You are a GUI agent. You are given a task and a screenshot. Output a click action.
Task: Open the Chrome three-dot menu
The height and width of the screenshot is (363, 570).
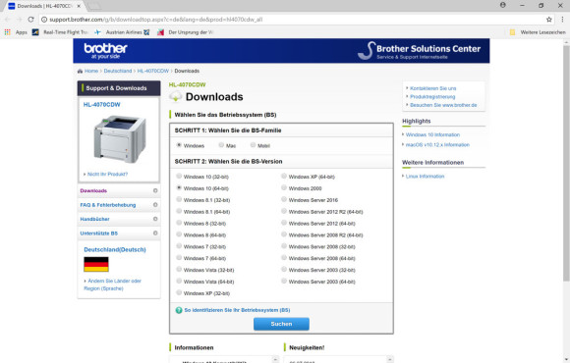pos(562,20)
